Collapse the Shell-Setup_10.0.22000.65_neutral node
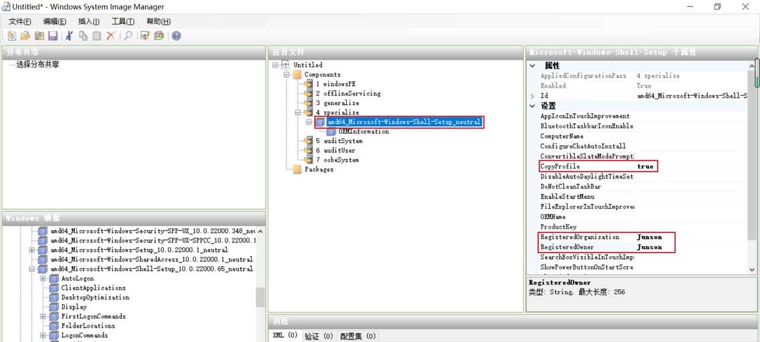Viewport: 760px width, 342px height. (31, 269)
